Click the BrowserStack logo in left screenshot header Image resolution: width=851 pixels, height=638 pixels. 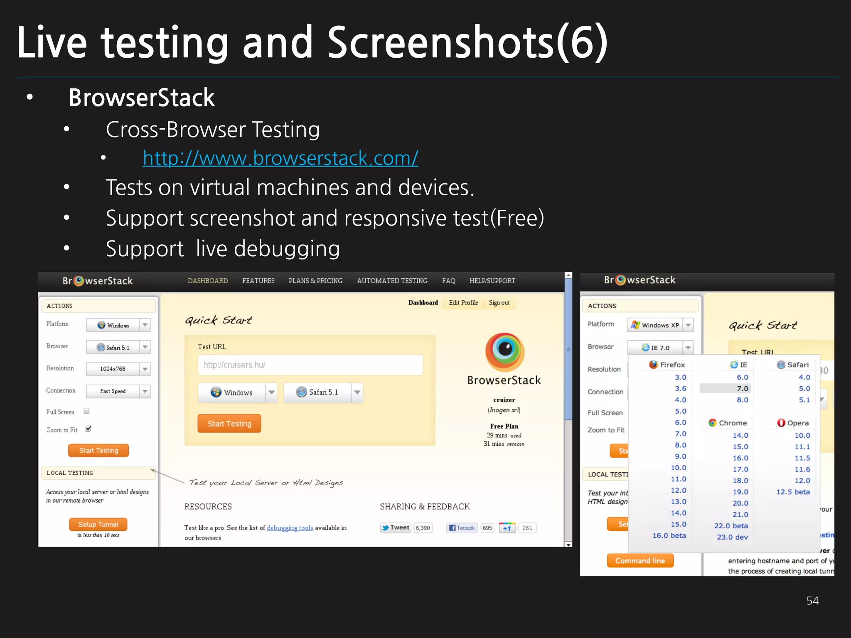point(98,281)
